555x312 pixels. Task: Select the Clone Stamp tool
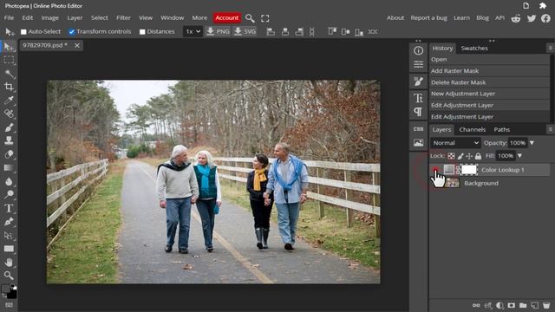pyautogui.click(x=9, y=140)
